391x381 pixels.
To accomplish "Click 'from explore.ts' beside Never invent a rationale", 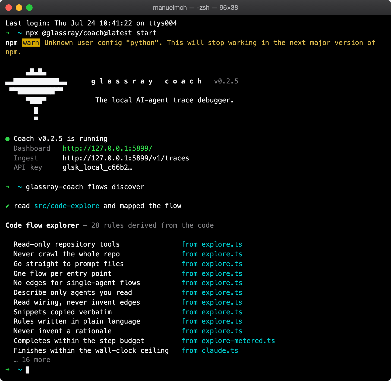I will (x=212, y=331).
